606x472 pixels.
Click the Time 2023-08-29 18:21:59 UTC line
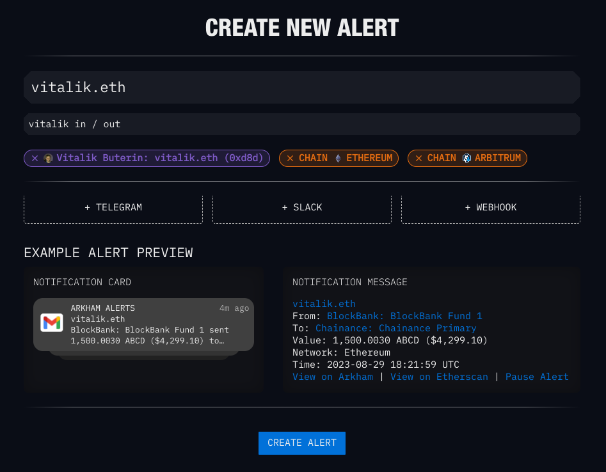(376, 365)
